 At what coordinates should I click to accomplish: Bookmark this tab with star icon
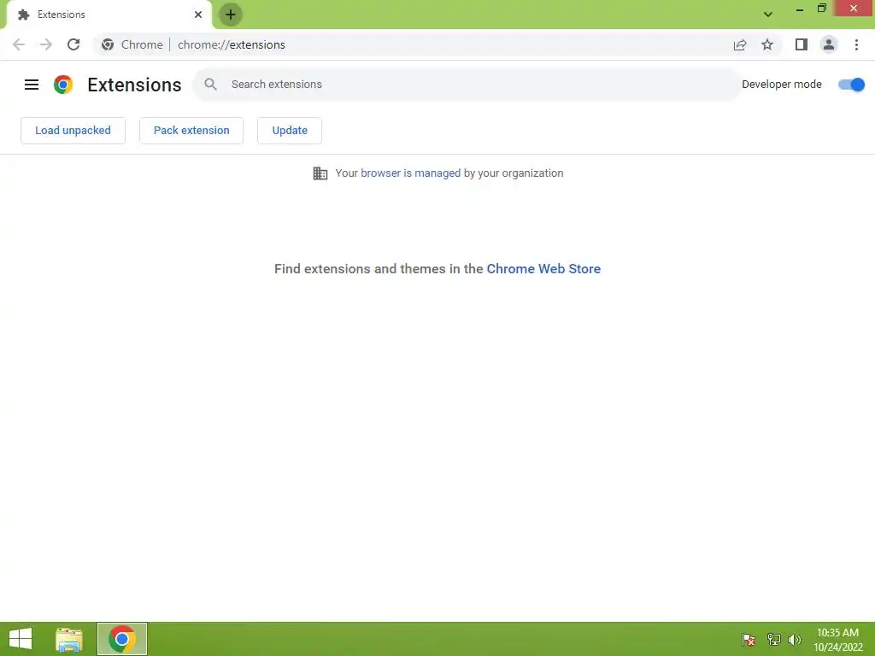pos(767,44)
